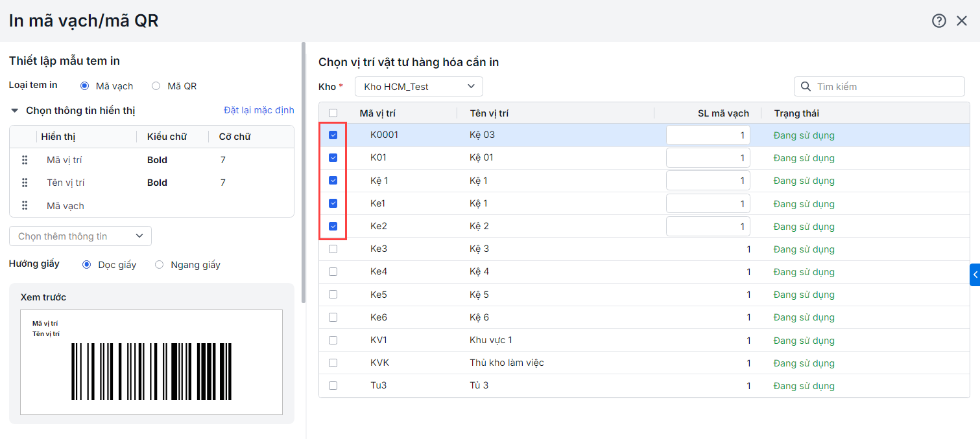Image resolution: width=980 pixels, height=439 pixels.
Task: Select the Mã QR radio option
Action: pyautogui.click(x=156, y=85)
